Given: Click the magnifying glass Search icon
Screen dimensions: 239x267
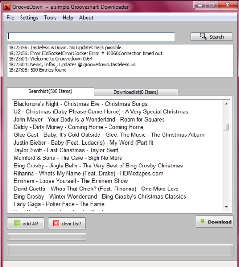Looking at the screenshot, I should coord(203,36).
